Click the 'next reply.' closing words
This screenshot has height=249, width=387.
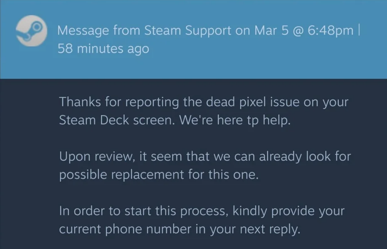(270, 229)
